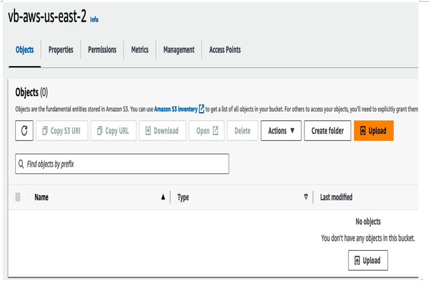Click the external link icon after S3 inventory
This screenshot has width=429, height=284.
pyautogui.click(x=201, y=109)
